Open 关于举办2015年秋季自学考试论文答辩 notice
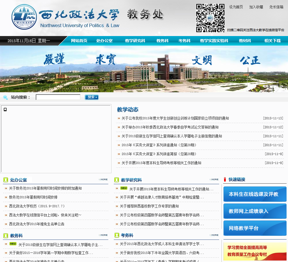The width and height of the screenshot is (288, 262). (x=170, y=127)
